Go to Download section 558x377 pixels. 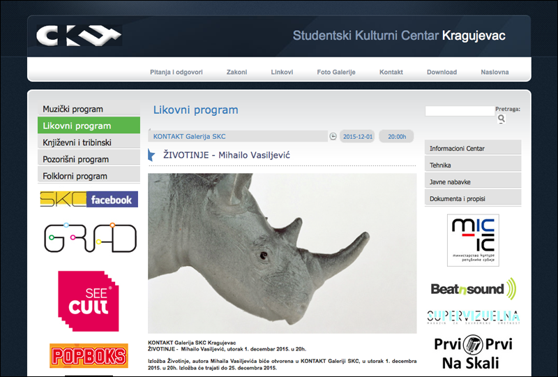tap(442, 72)
